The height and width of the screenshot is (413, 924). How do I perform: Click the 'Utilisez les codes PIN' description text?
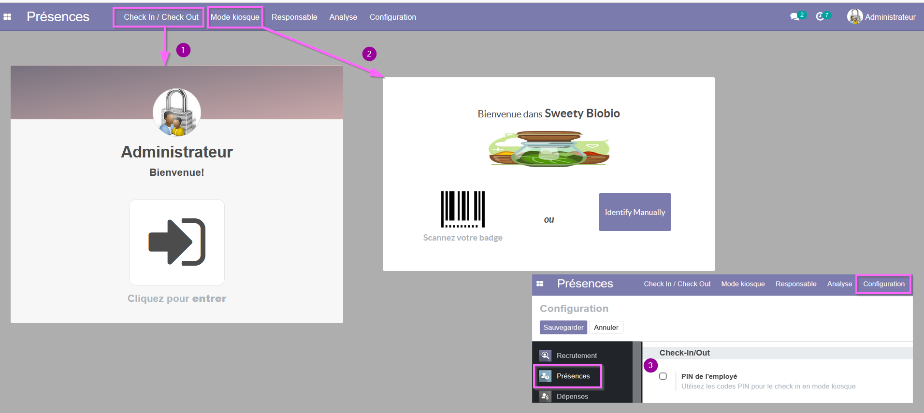point(768,386)
